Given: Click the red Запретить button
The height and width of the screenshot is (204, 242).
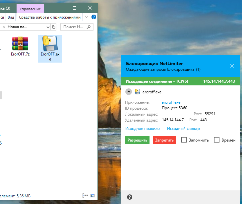Looking at the screenshot, I should coord(164,140).
